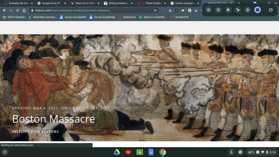Viewport: 279px width, 157px height.
Task: Open the faded shield extension icon
Action: coord(163,10)
